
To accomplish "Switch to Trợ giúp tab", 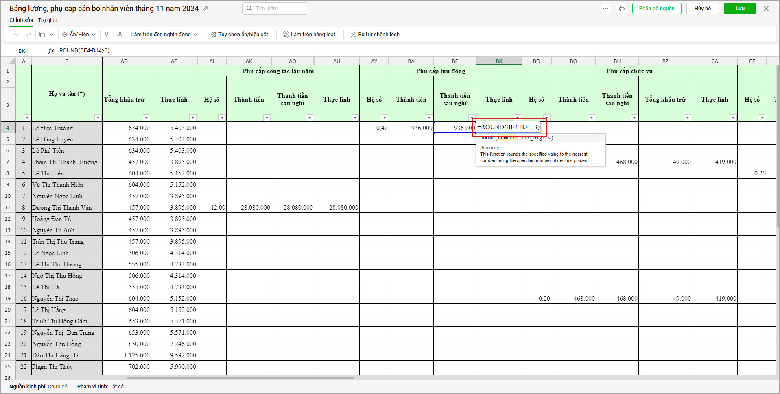I will (48, 20).
